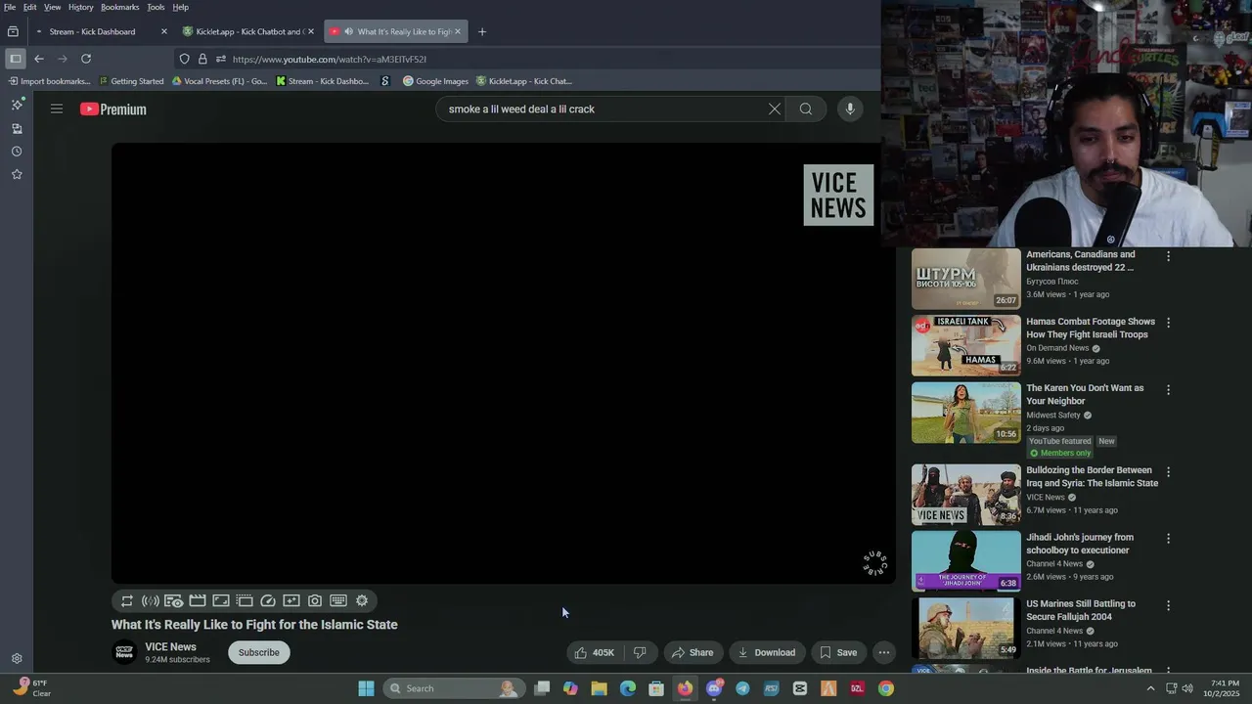1252x704 pixels.
Task: Open Discord from the taskbar
Action: pyautogui.click(x=714, y=688)
